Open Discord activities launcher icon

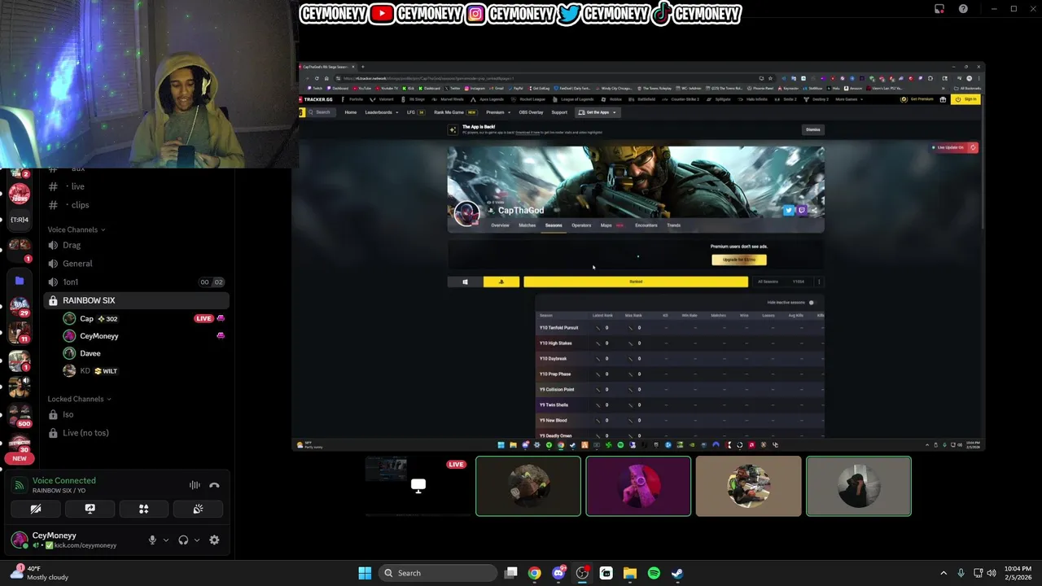pyautogui.click(x=143, y=509)
